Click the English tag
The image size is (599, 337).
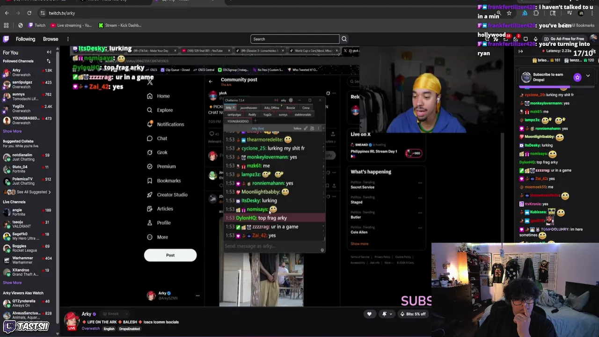pyautogui.click(x=109, y=329)
